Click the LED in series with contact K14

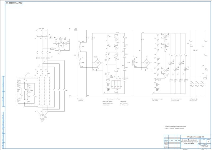(185, 69)
